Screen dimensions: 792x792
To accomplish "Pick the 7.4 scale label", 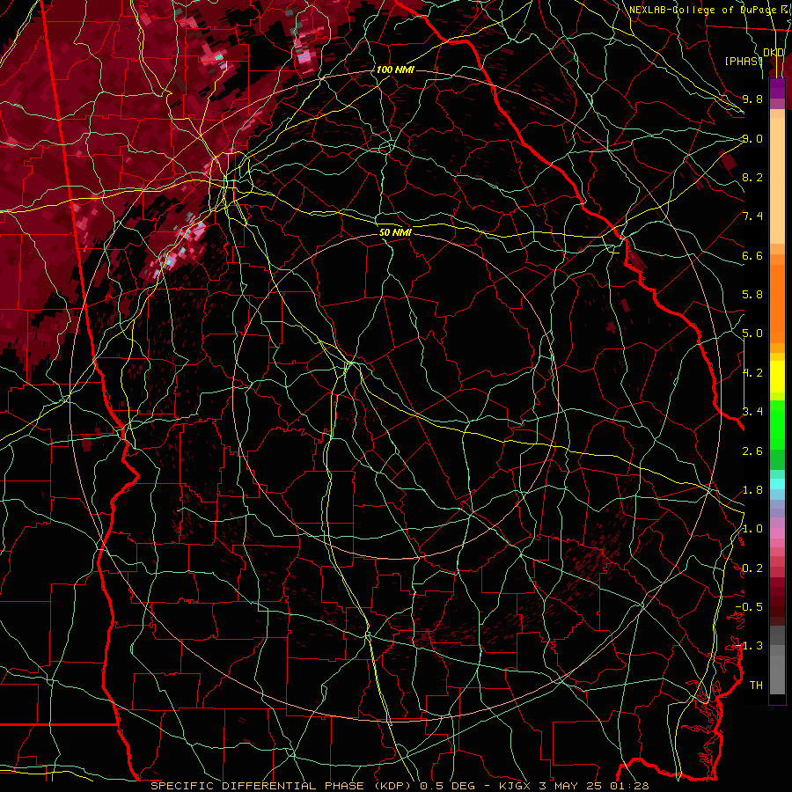I will click(752, 216).
